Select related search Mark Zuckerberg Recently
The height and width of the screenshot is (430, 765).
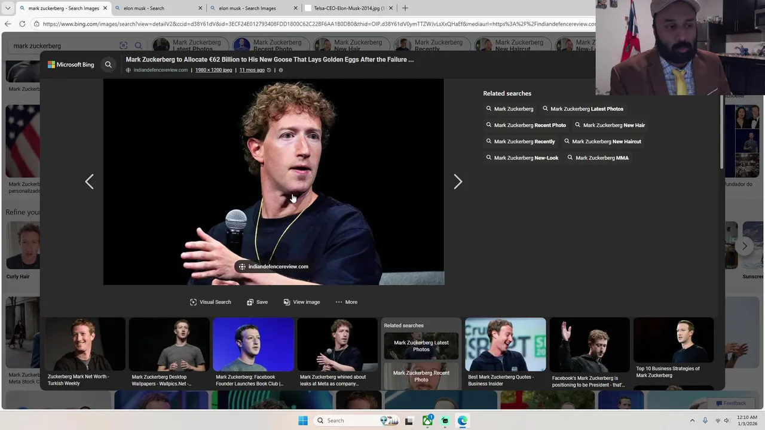(x=521, y=142)
